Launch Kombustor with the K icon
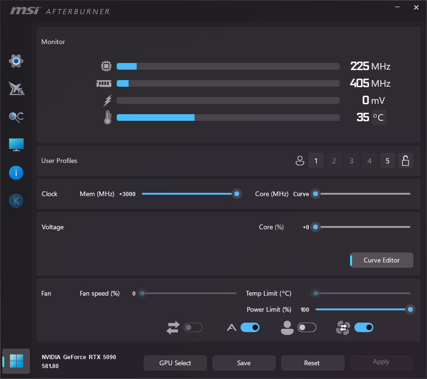Viewport: 427px width, 379px height. click(x=16, y=201)
